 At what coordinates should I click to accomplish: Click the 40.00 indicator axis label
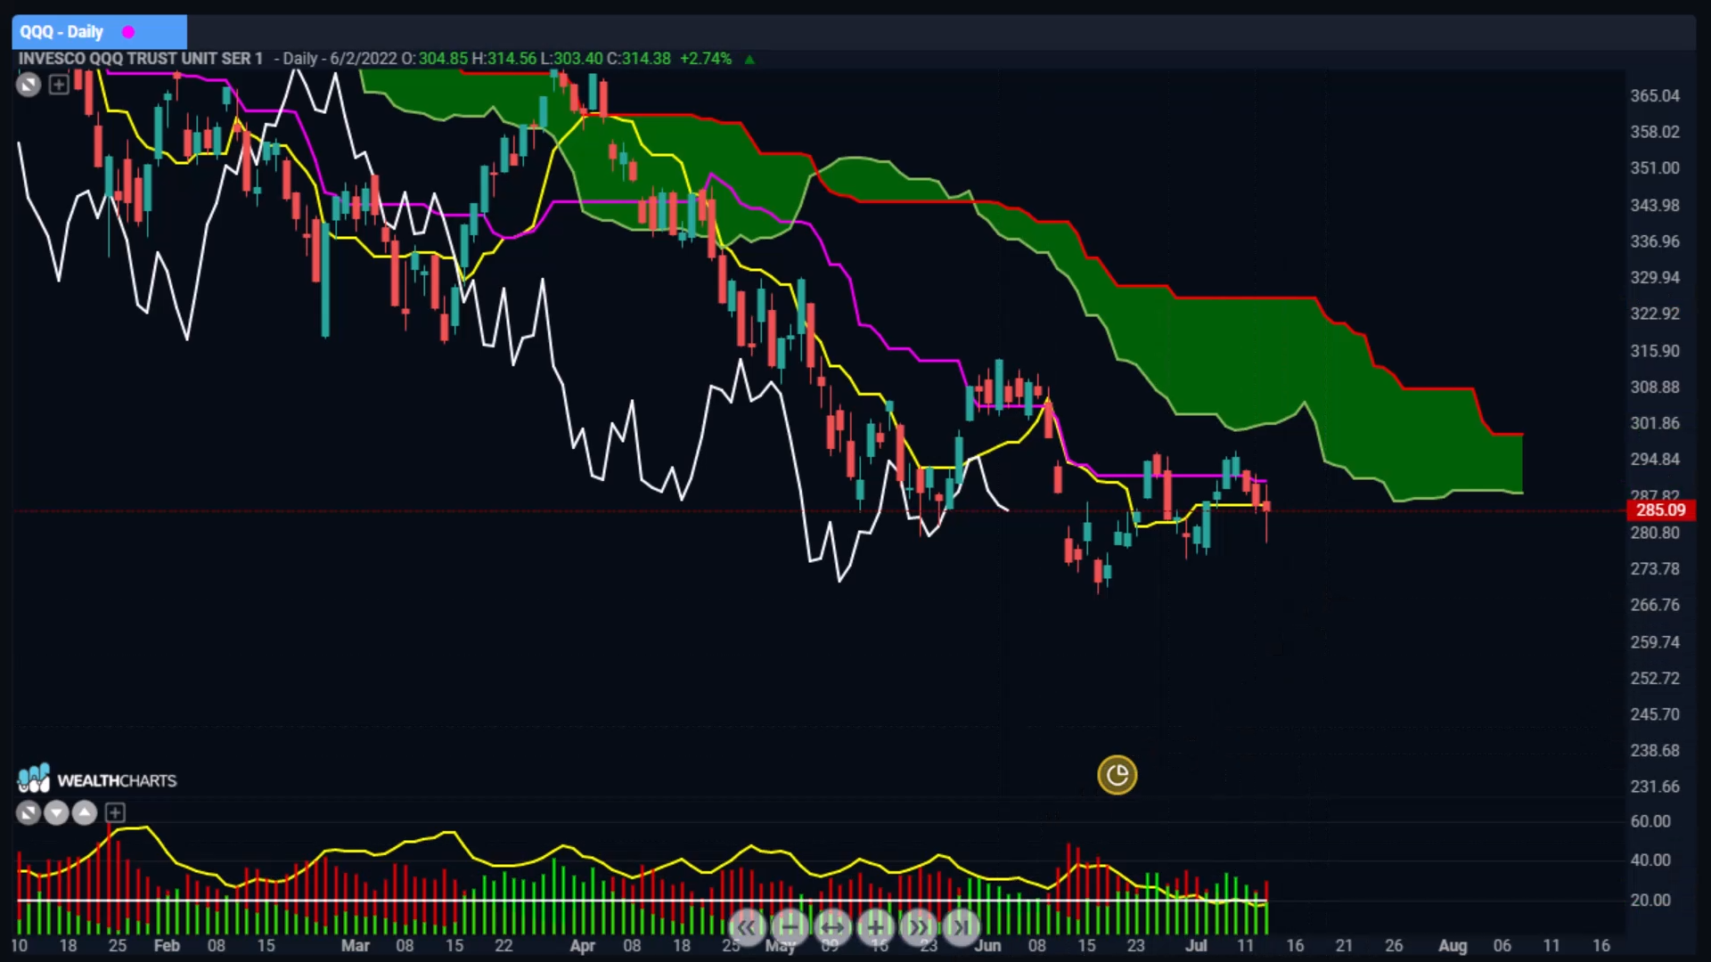pos(1650,860)
